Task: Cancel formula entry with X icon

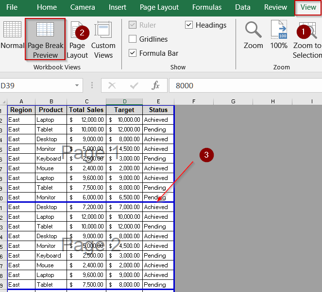Action: pos(112,85)
